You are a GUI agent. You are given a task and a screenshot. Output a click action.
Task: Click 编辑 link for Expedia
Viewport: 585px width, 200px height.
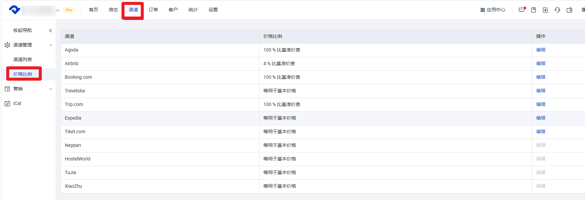pos(540,118)
